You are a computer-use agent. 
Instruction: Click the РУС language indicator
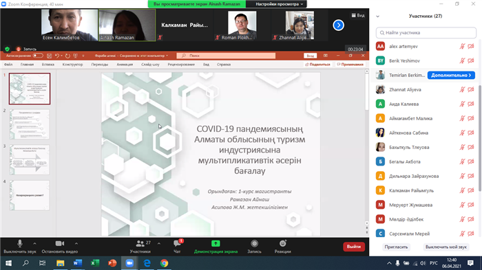[x=434, y=263]
